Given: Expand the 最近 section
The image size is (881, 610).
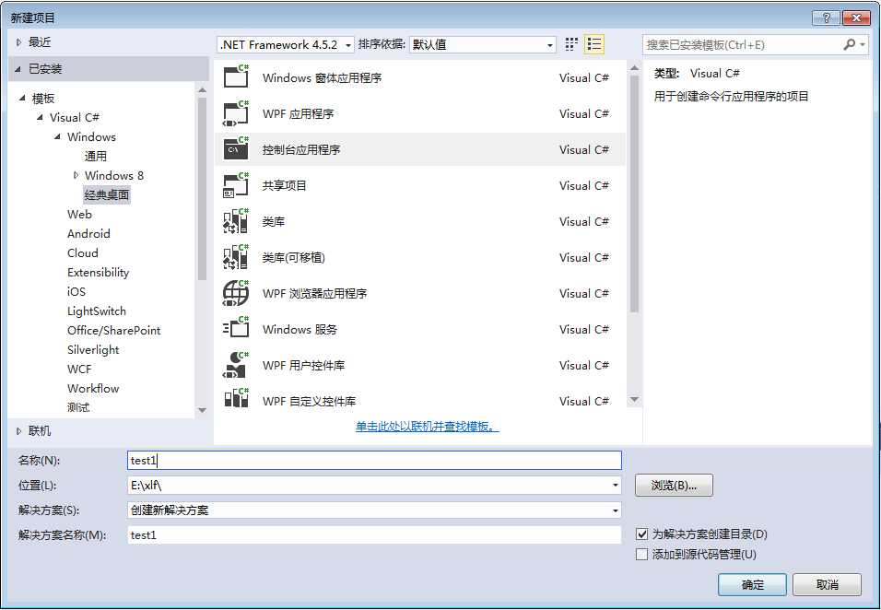Looking at the screenshot, I should (x=18, y=42).
